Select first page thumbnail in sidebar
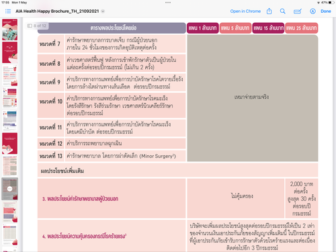Image resolution: width=336 pixels, height=252 pixels. tap(9, 30)
